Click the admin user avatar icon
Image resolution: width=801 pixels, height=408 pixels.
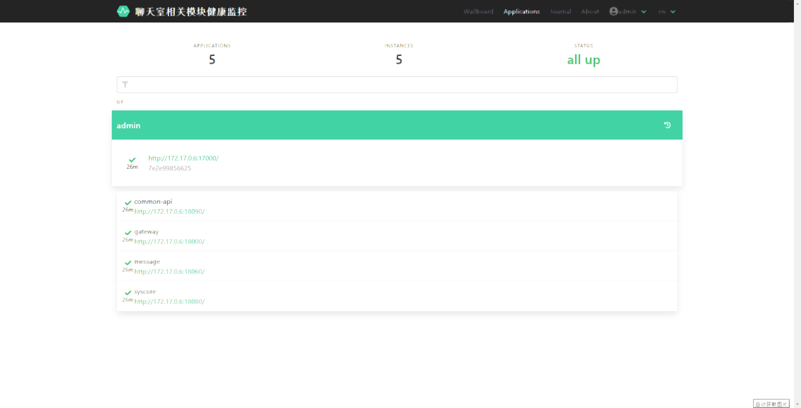(613, 11)
